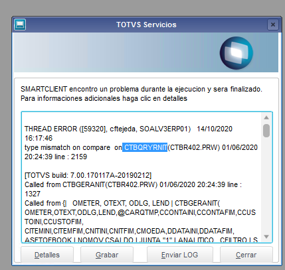
Task: Click the line starting 'Called from {|'
Action: (122, 203)
